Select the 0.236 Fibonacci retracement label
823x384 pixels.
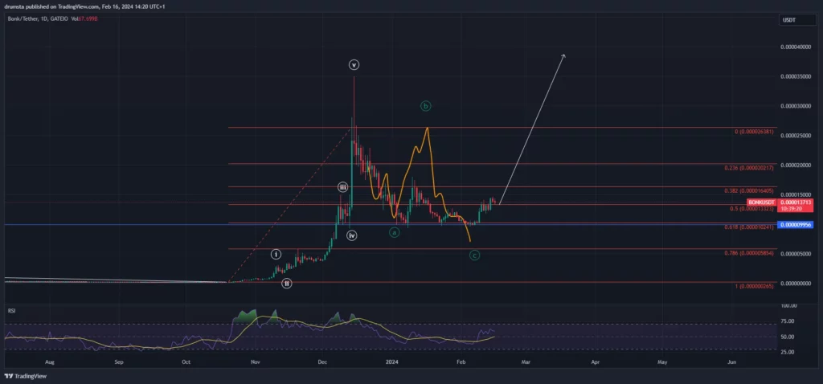pos(748,167)
